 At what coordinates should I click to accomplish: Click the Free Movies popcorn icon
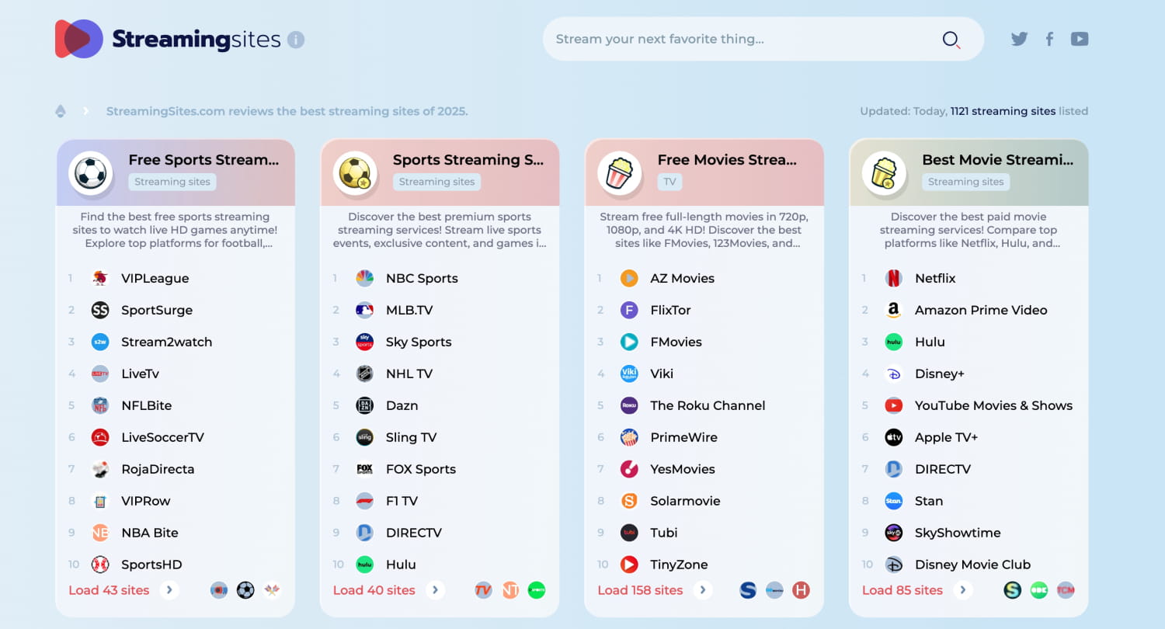[x=620, y=173]
